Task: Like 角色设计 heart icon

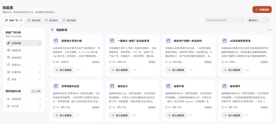Action: 110,107
